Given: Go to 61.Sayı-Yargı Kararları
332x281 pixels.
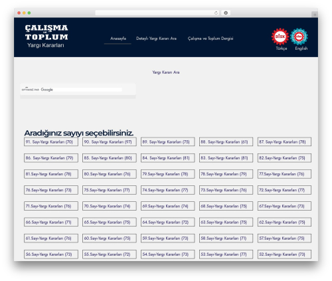Looking at the screenshot, I should [51, 238].
